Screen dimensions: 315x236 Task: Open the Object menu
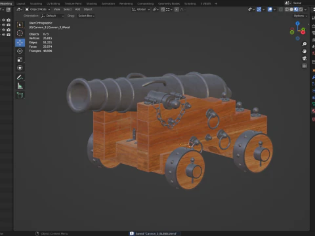tap(88, 9)
